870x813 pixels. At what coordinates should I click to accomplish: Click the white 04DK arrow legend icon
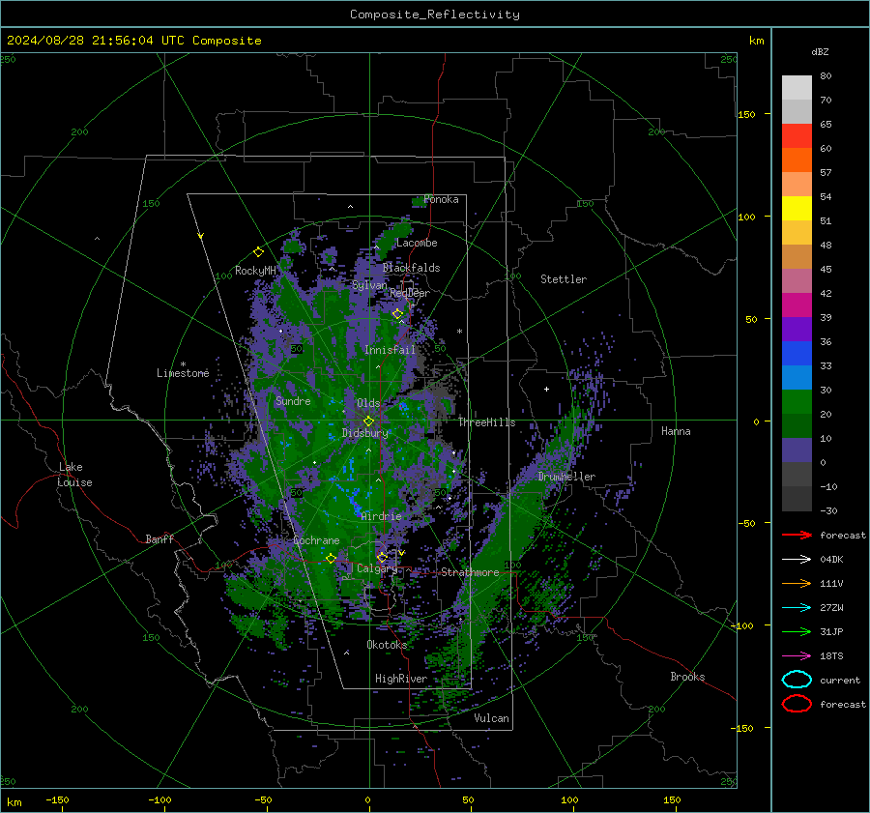tap(797, 560)
